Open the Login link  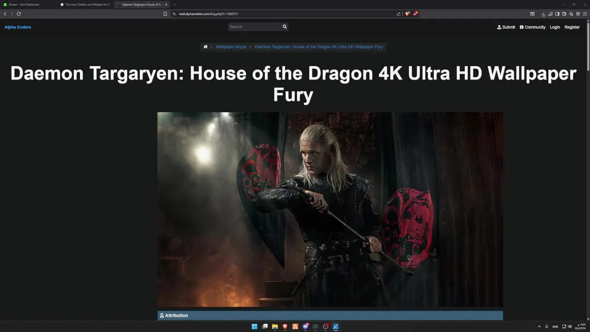(555, 27)
